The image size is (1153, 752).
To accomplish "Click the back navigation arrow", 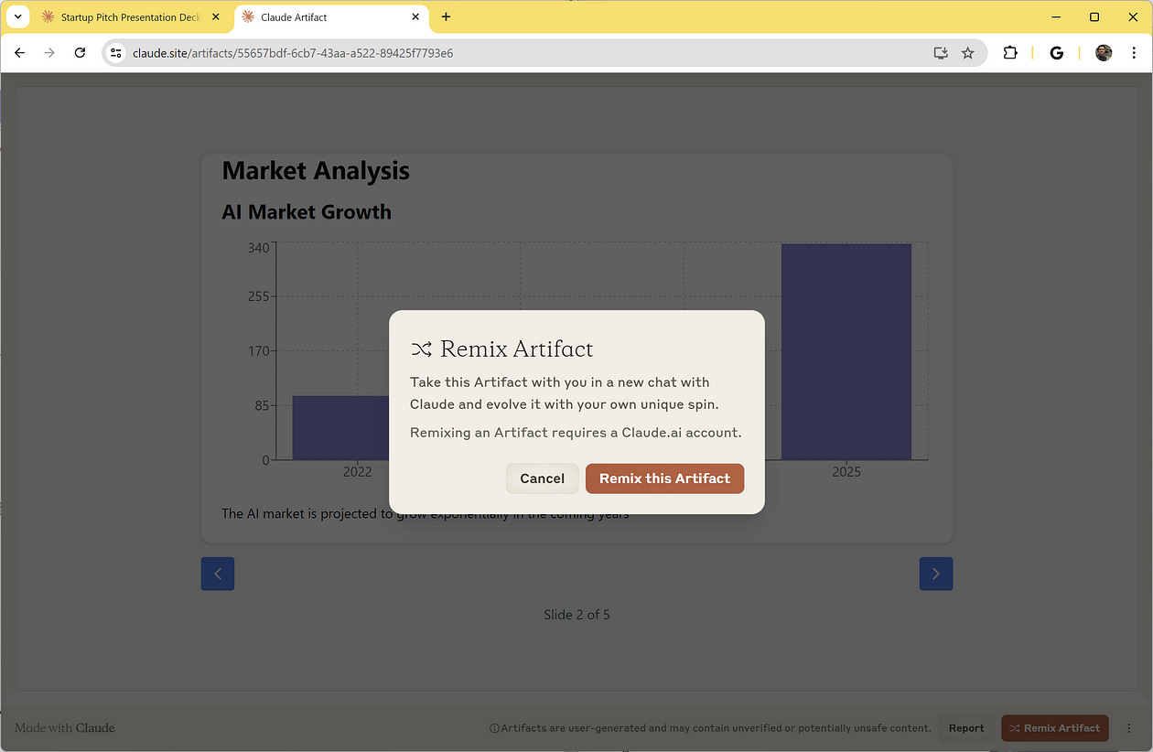I will pyautogui.click(x=19, y=53).
